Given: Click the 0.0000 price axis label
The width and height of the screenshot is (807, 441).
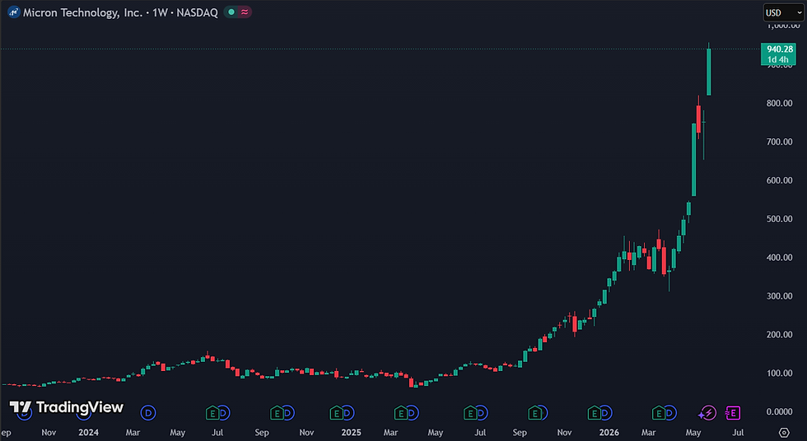Looking at the screenshot, I should coord(779,411).
